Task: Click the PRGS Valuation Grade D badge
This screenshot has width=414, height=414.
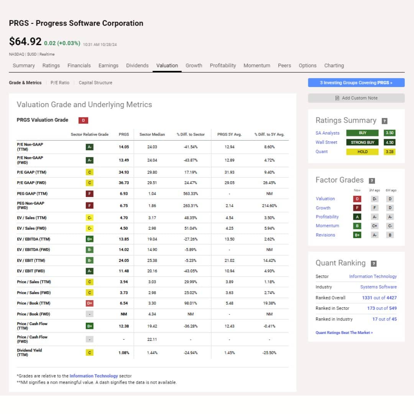Action: coord(83,120)
